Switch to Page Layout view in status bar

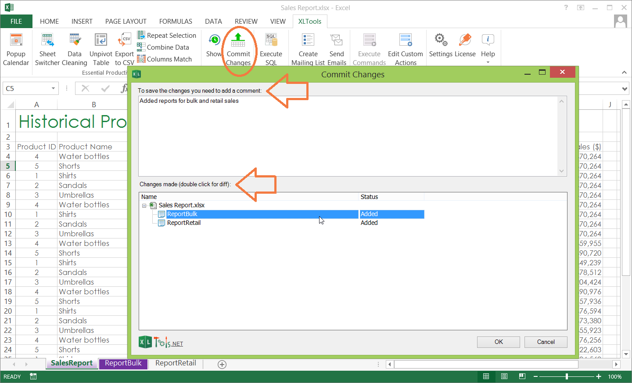[x=504, y=376]
